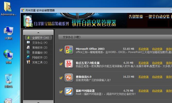Click the 搜狗拼音 app icon
Viewport: 172px width, 103px height.
(69, 78)
